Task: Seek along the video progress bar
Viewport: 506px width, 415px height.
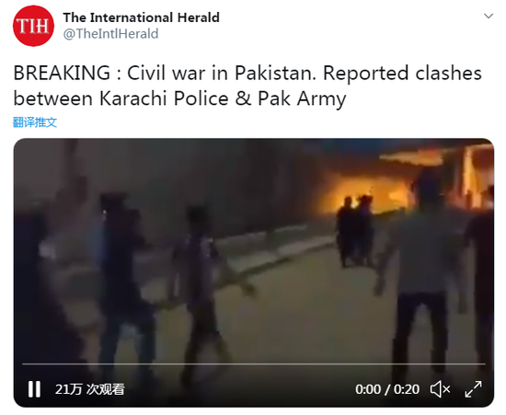Action: 254,364
